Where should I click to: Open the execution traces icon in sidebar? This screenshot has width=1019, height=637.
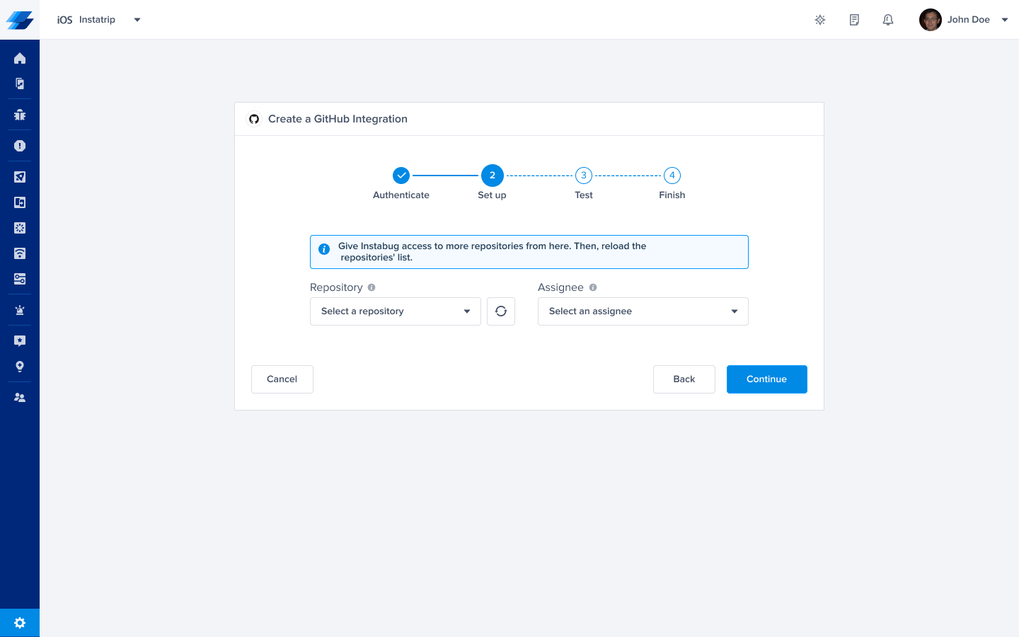pos(20,279)
